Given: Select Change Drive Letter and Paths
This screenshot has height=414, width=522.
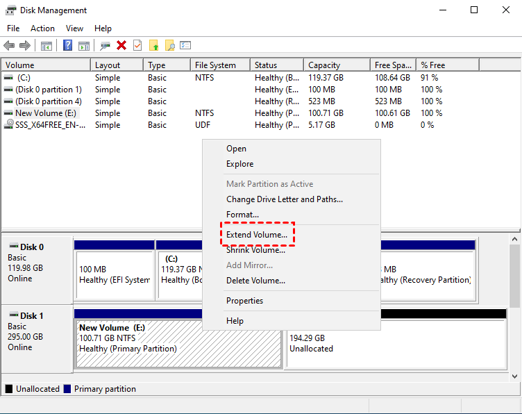Looking at the screenshot, I should tap(292, 199).
